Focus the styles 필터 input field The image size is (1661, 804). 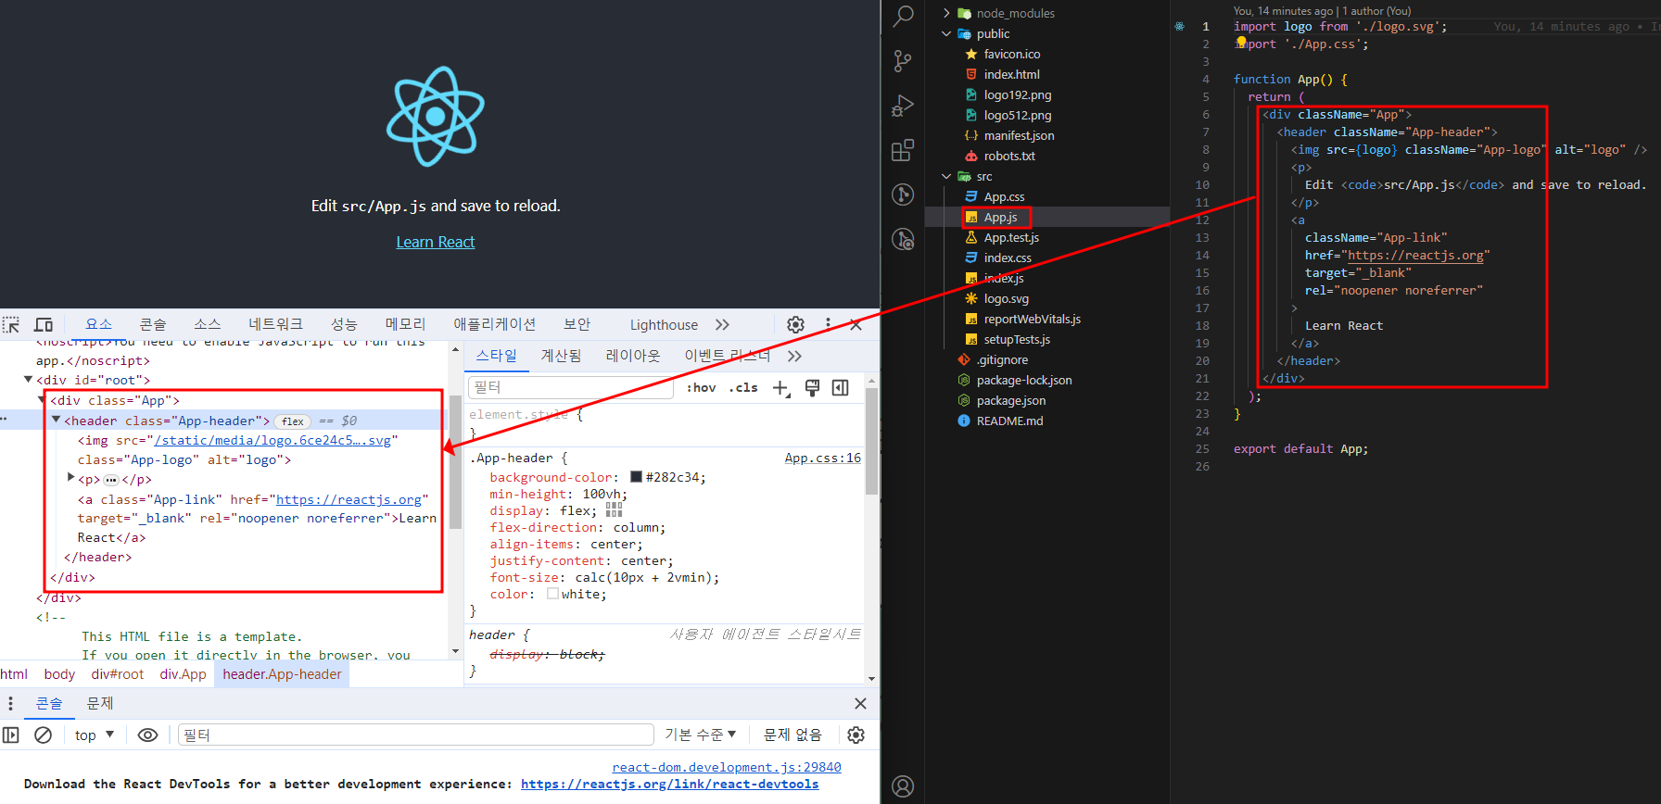click(x=571, y=387)
